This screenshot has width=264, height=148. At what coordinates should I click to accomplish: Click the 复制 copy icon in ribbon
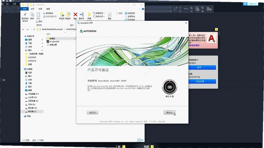(32, 15)
